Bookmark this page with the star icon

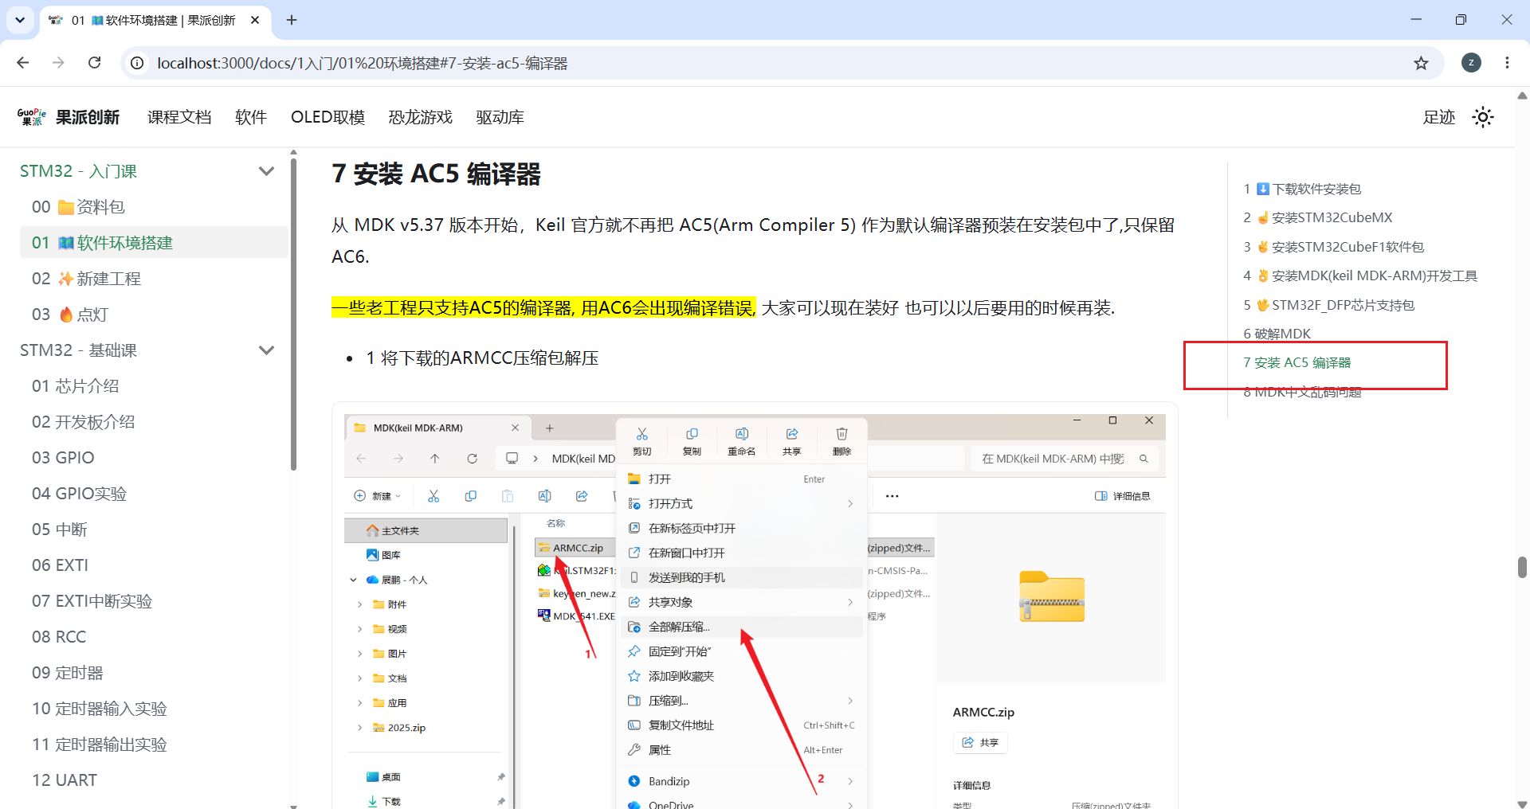(x=1421, y=63)
